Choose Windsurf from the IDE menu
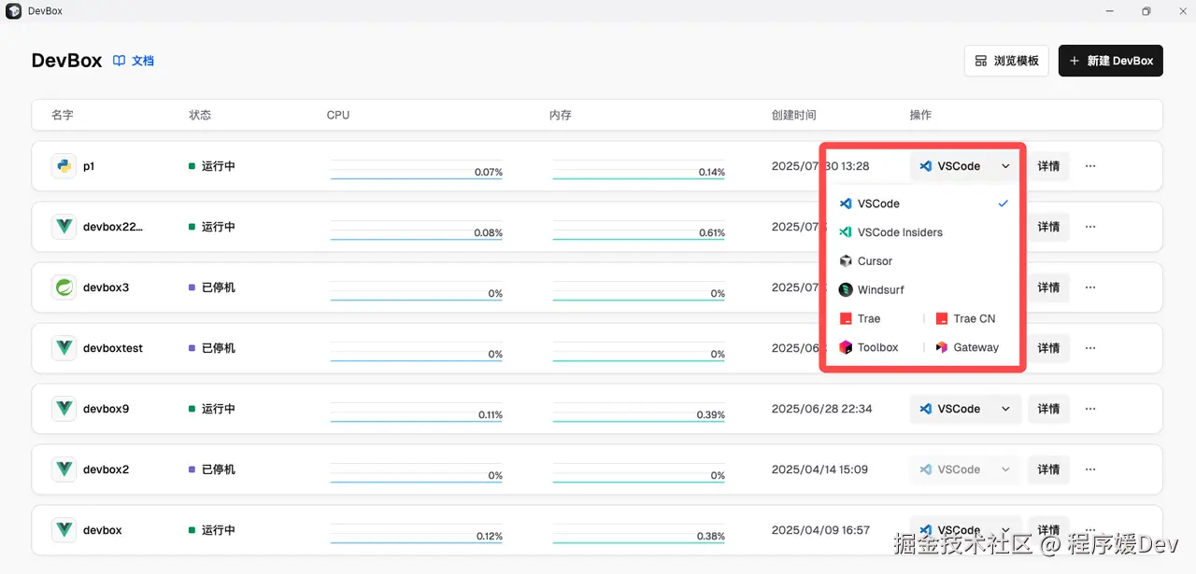 point(923,290)
